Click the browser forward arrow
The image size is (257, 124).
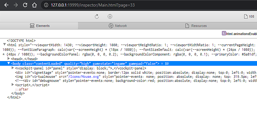click(16, 5)
